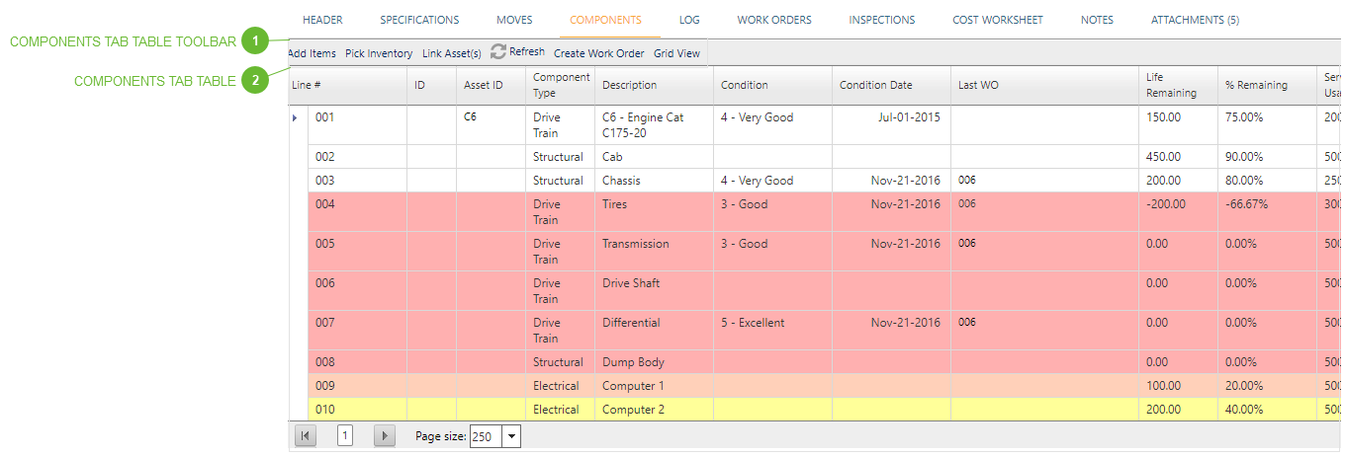Click 5 - Excellent condition cell
Viewport: 1345px width, 457px height.
[773, 331]
